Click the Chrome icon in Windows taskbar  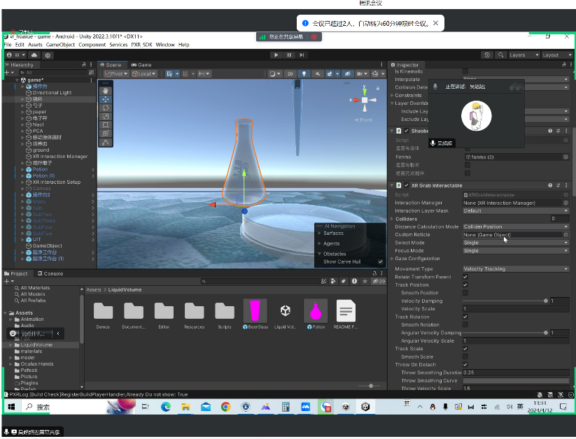click(225, 406)
